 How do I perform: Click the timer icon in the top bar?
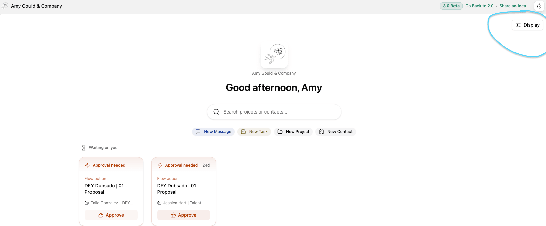click(x=539, y=6)
